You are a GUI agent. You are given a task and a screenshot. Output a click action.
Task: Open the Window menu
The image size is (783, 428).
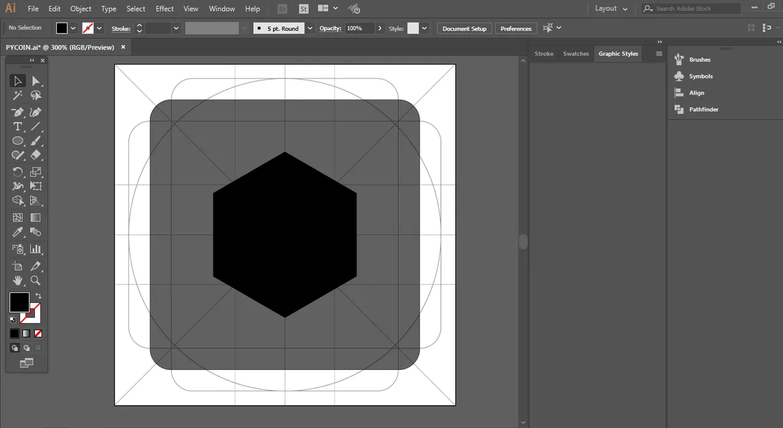click(x=221, y=9)
